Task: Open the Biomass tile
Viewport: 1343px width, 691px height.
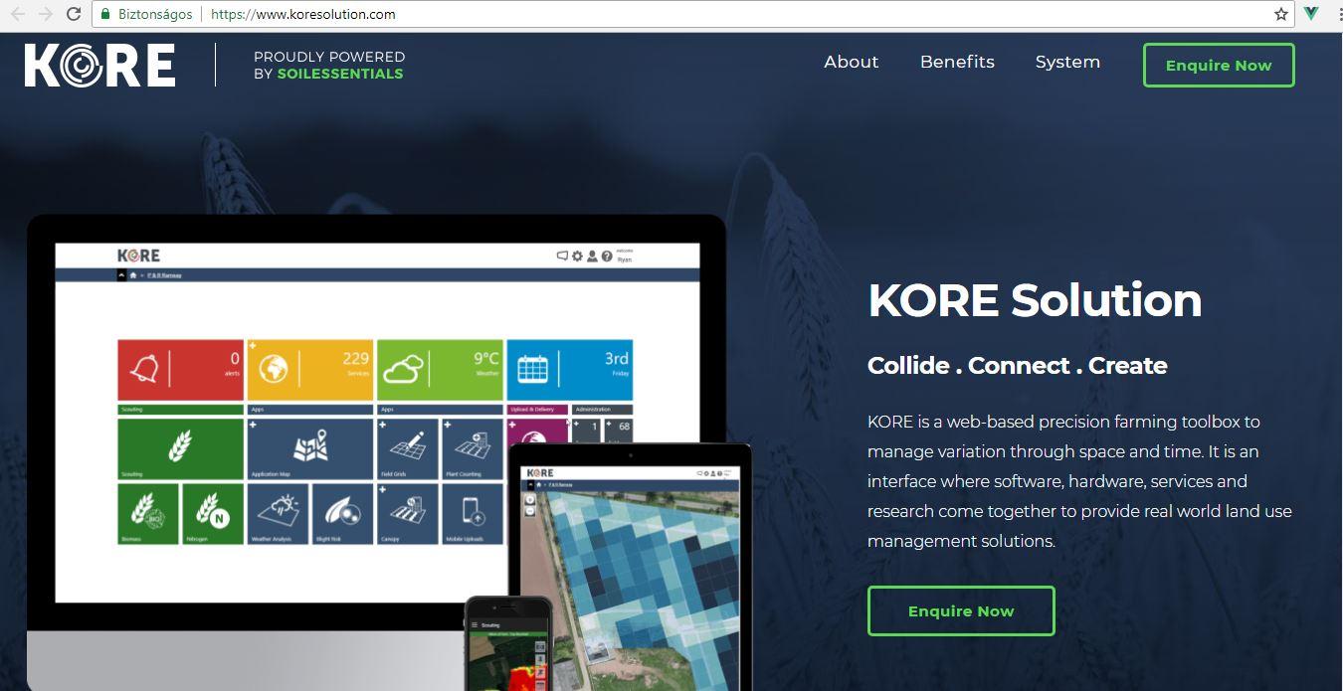Action: coord(148,514)
